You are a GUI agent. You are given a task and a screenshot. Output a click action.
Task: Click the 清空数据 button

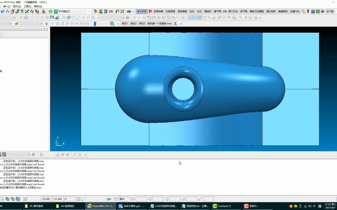click(142, 12)
